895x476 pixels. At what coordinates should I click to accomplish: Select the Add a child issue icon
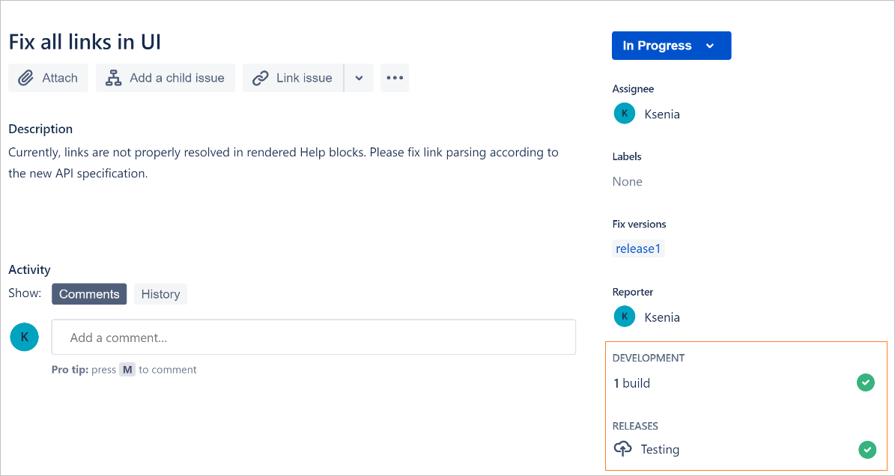(x=114, y=77)
